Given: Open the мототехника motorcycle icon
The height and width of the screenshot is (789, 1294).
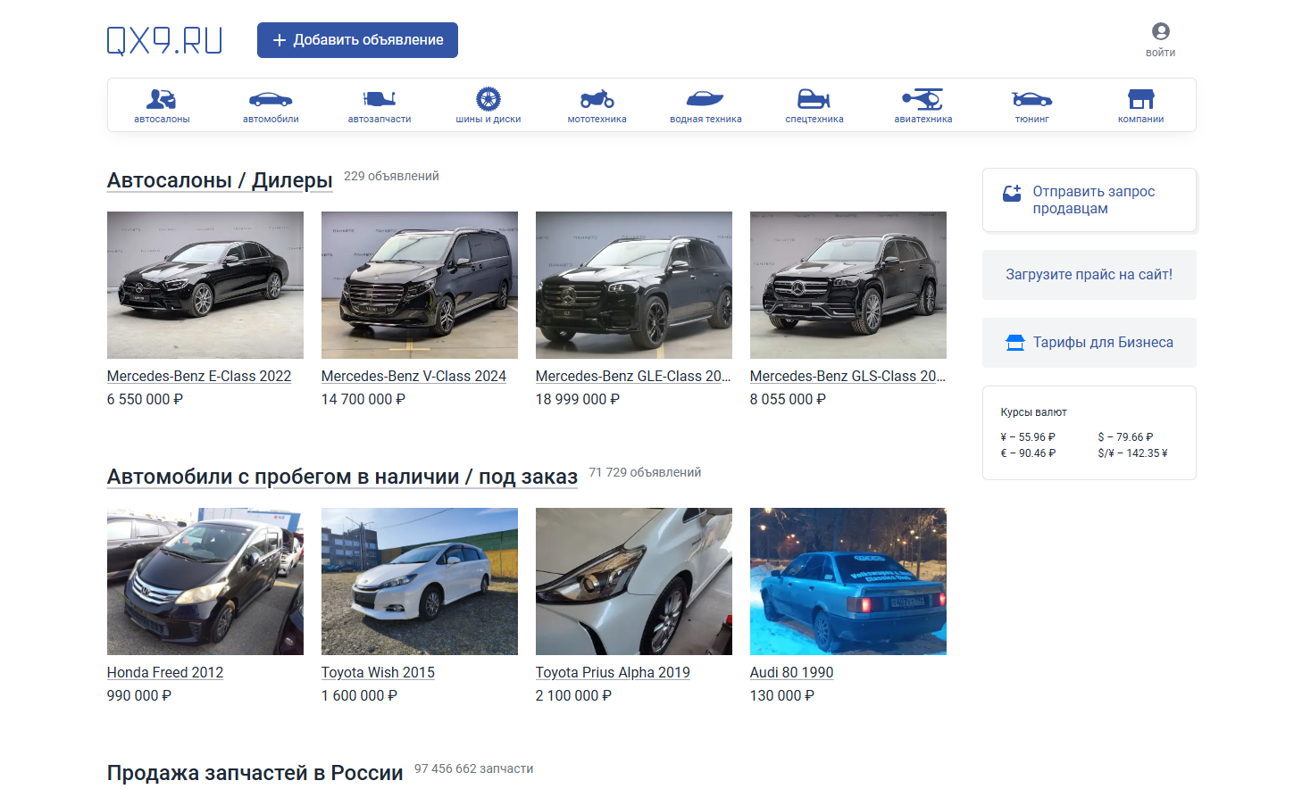Looking at the screenshot, I should point(597,99).
